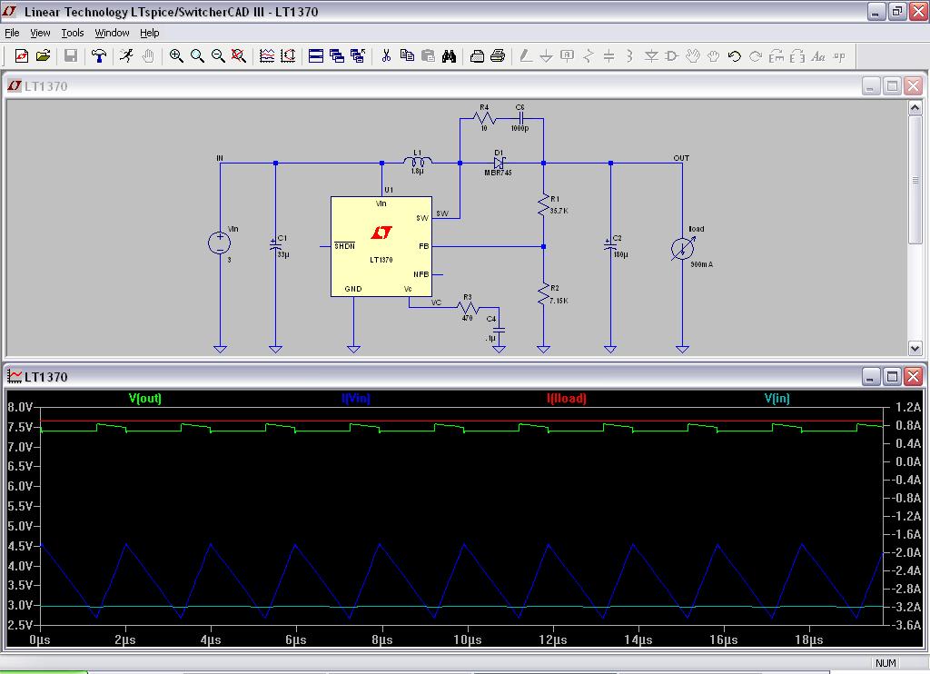This screenshot has height=674, width=930.
Task: Click the 10µs time axis label
Action: click(468, 639)
